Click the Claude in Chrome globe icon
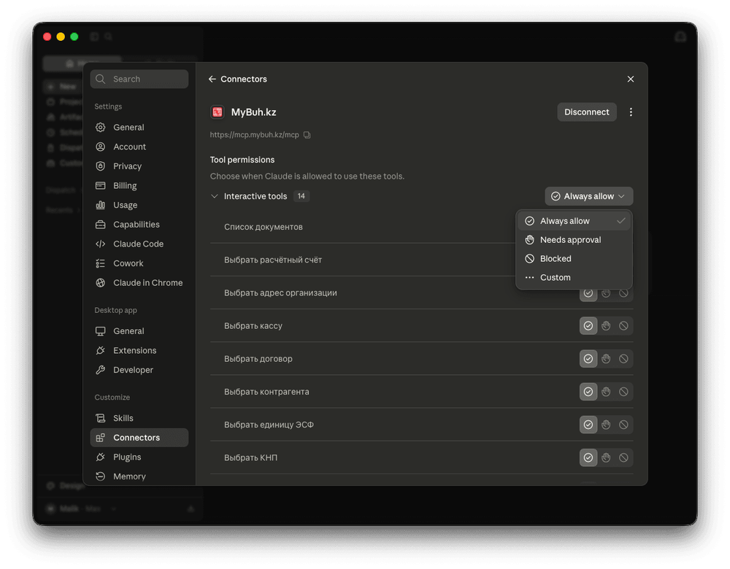730x569 pixels. click(x=101, y=283)
